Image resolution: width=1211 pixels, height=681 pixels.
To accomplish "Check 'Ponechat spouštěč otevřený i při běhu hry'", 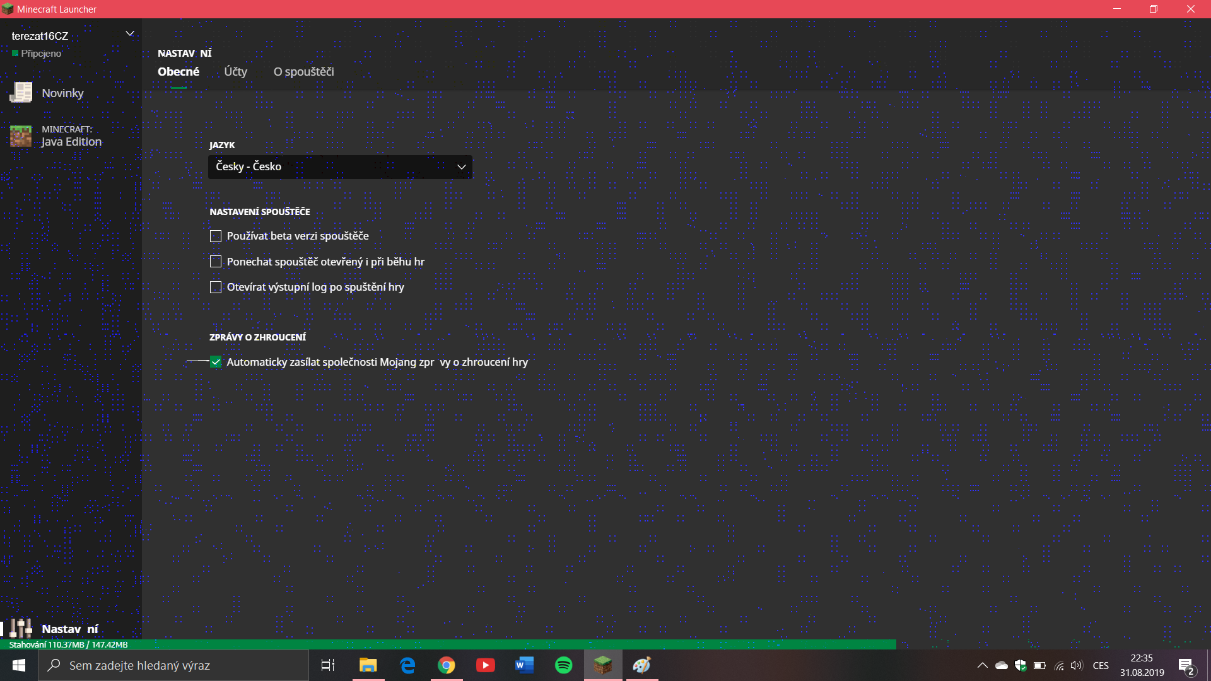I will click(216, 261).
